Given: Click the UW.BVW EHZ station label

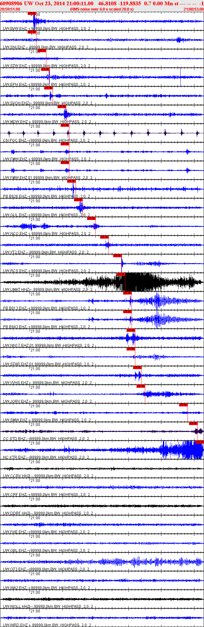Looking at the screenshot, I should point(47,29).
